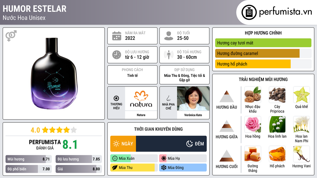
Task: Click the calendar icon beside Năm Ra Mắt
Action: click(117, 36)
